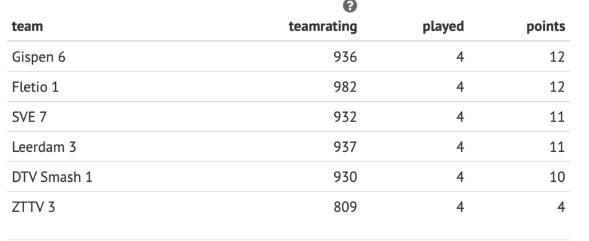Click the points column header
The height and width of the screenshot is (241, 589).
(546, 27)
